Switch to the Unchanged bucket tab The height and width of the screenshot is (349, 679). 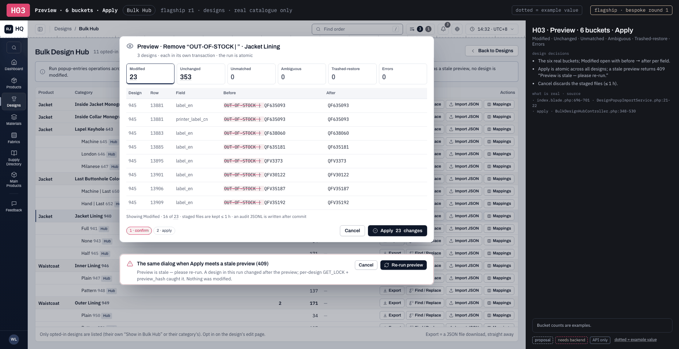pos(201,74)
